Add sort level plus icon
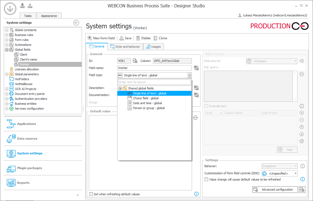 [x=302, y=113]
